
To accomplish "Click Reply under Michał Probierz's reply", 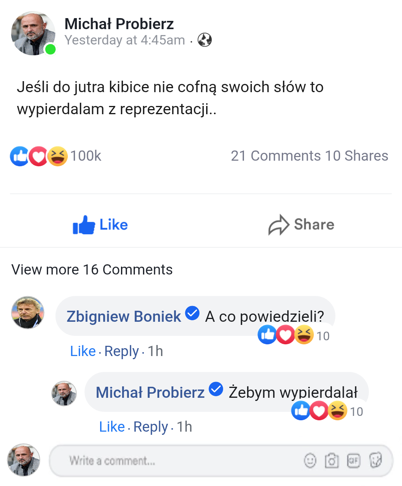I will (x=151, y=427).
